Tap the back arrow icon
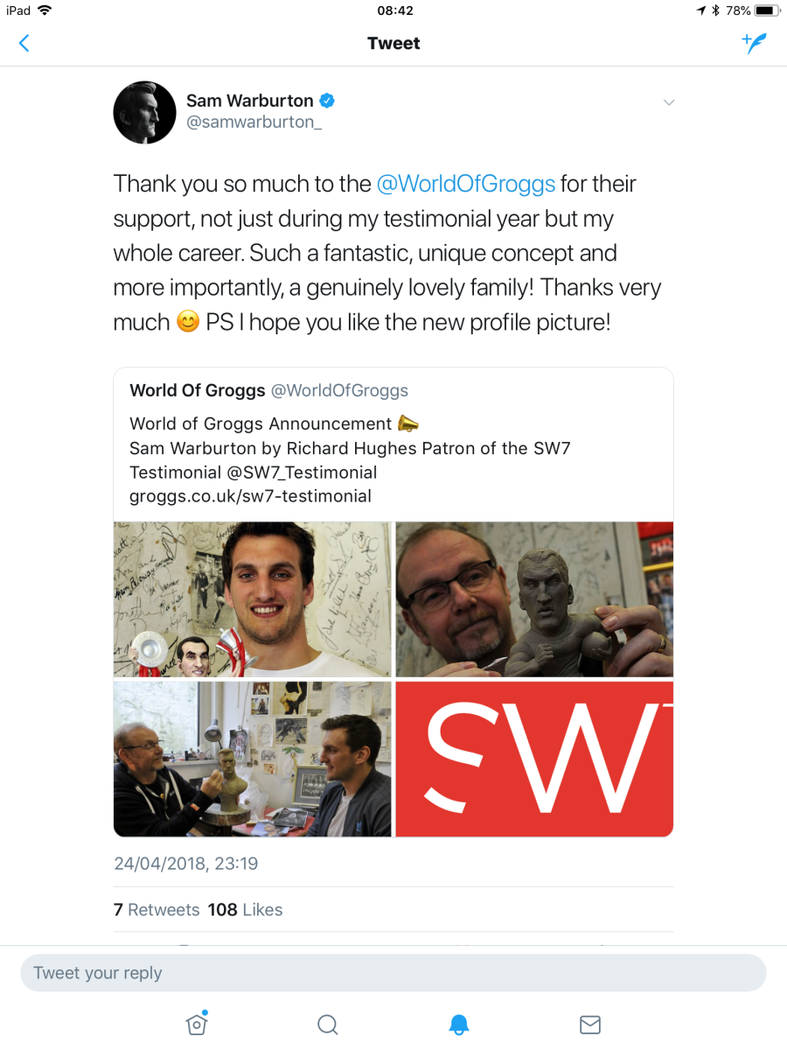Viewport: 787px width, 1050px height. click(x=24, y=43)
